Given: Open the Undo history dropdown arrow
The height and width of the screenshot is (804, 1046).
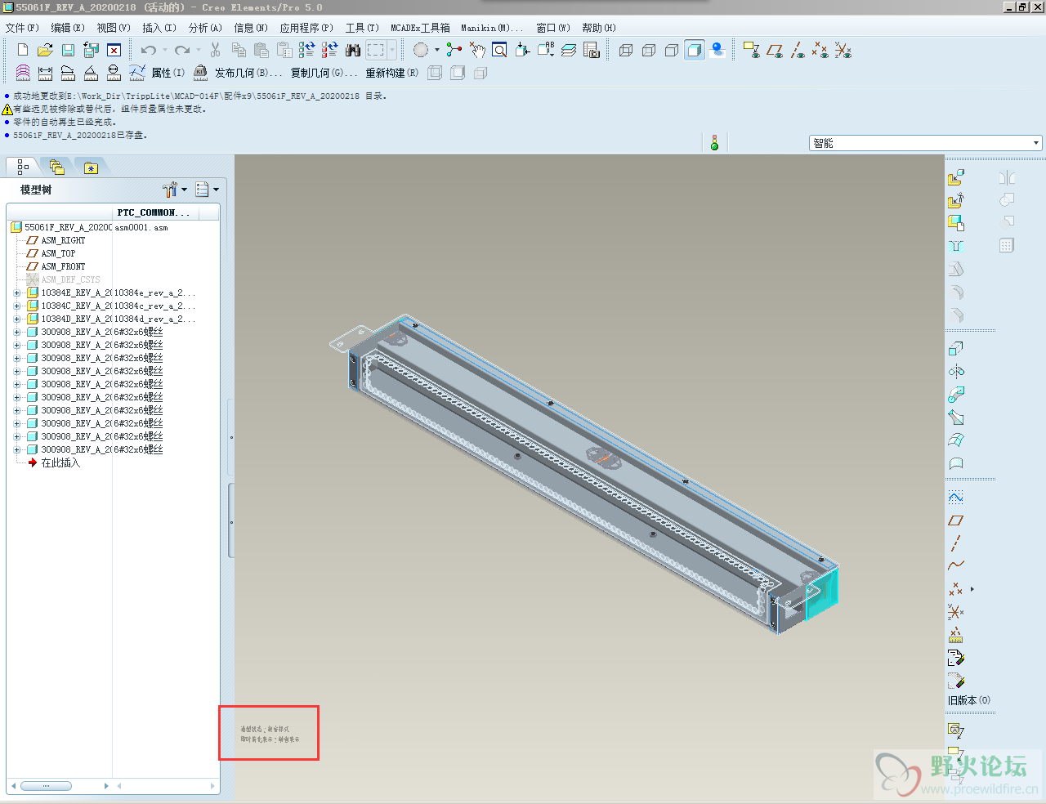Looking at the screenshot, I should (164, 50).
